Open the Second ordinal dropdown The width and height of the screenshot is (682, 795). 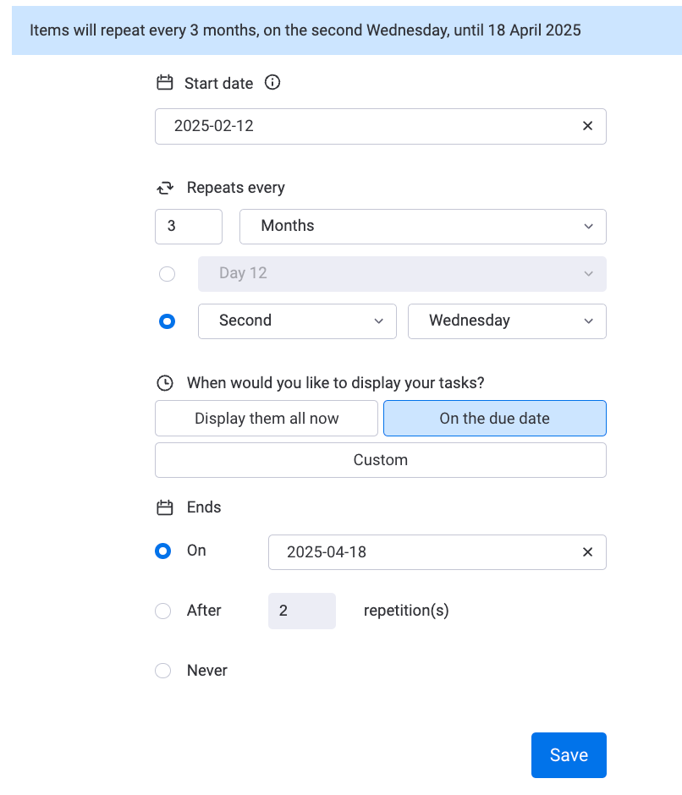297,321
